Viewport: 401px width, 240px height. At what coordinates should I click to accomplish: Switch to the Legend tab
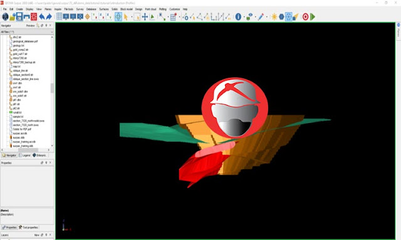pyautogui.click(x=24, y=156)
